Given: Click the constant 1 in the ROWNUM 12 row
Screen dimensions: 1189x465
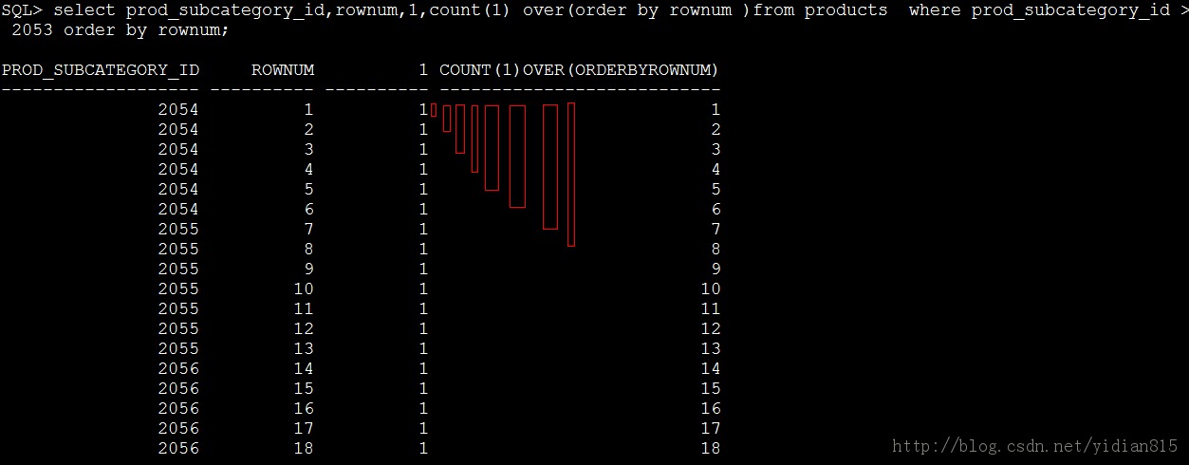Looking at the screenshot, I should tap(423, 329).
